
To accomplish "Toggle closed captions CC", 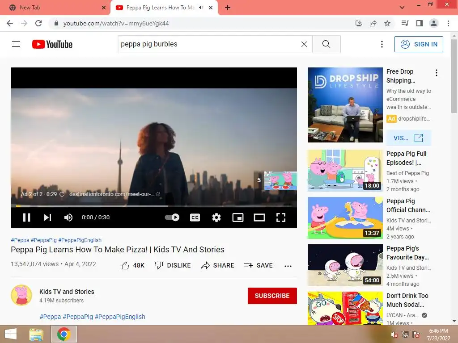I will [x=195, y=218].
